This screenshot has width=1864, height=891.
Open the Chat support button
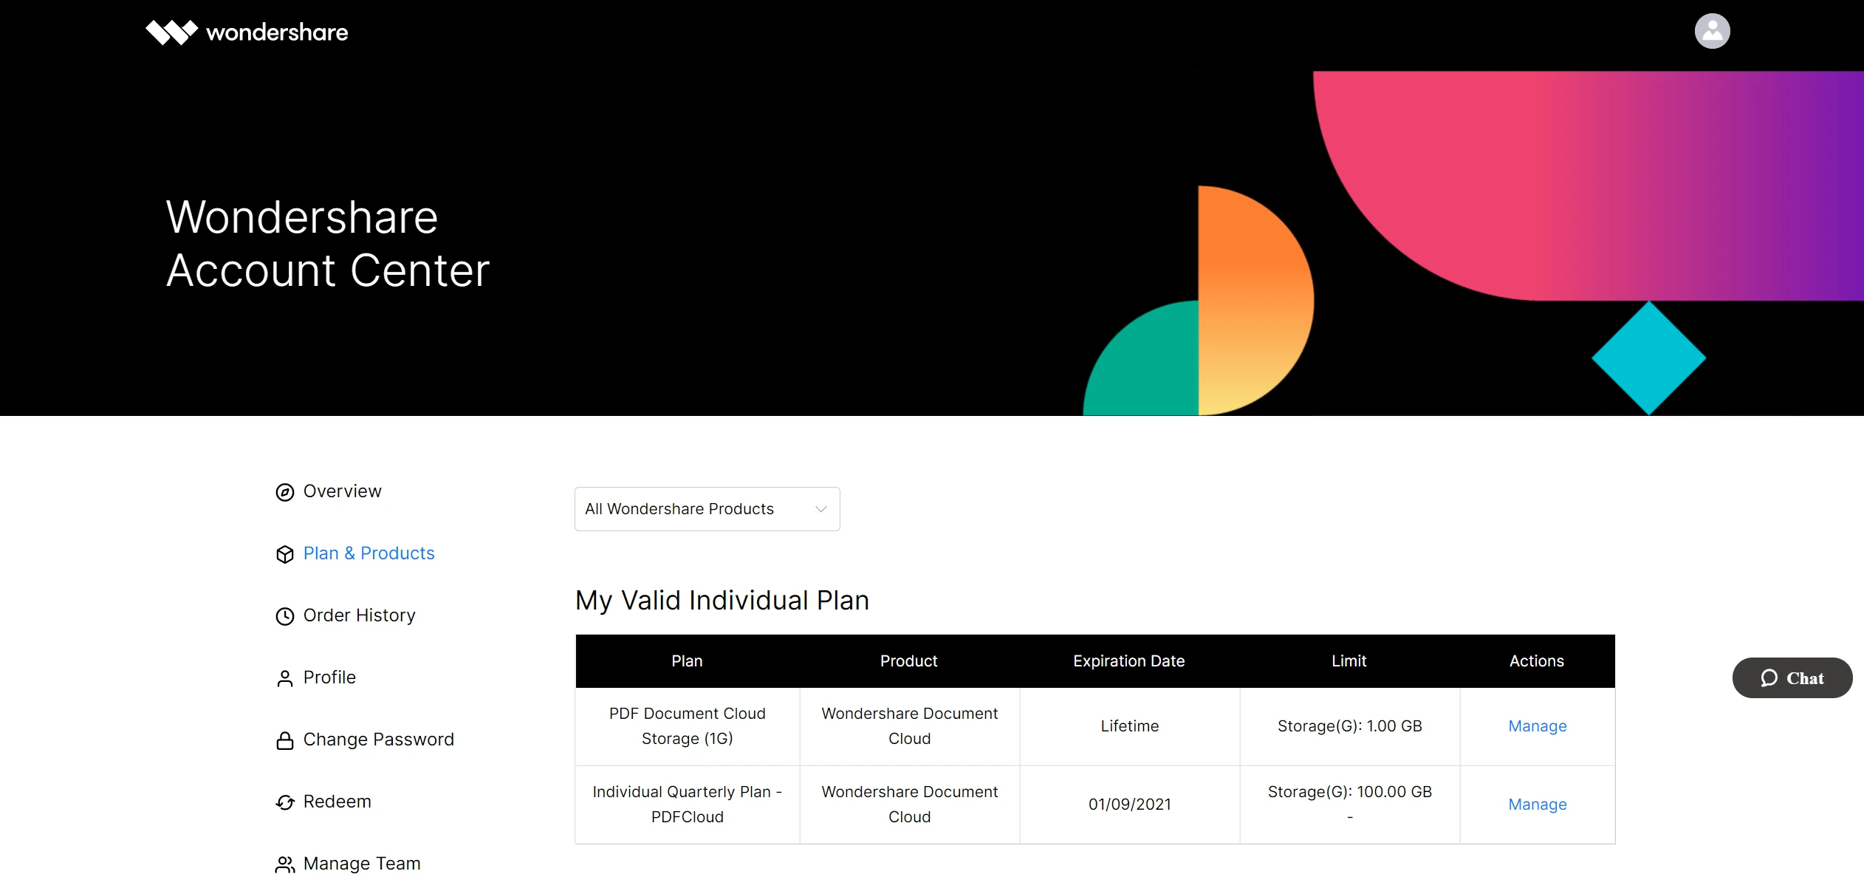[x=1792, y=678]
